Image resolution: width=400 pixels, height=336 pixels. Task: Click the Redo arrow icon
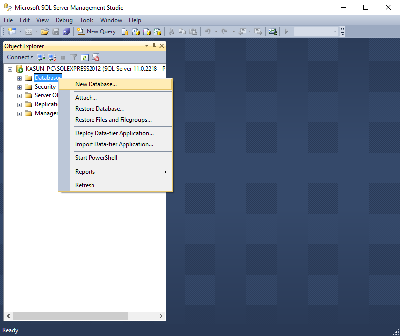pos(225,31)
